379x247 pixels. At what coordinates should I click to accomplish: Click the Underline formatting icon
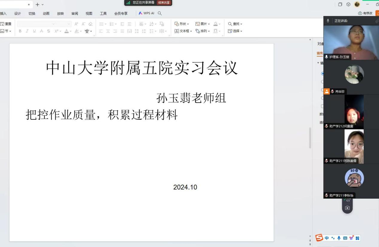coord(35,31)
